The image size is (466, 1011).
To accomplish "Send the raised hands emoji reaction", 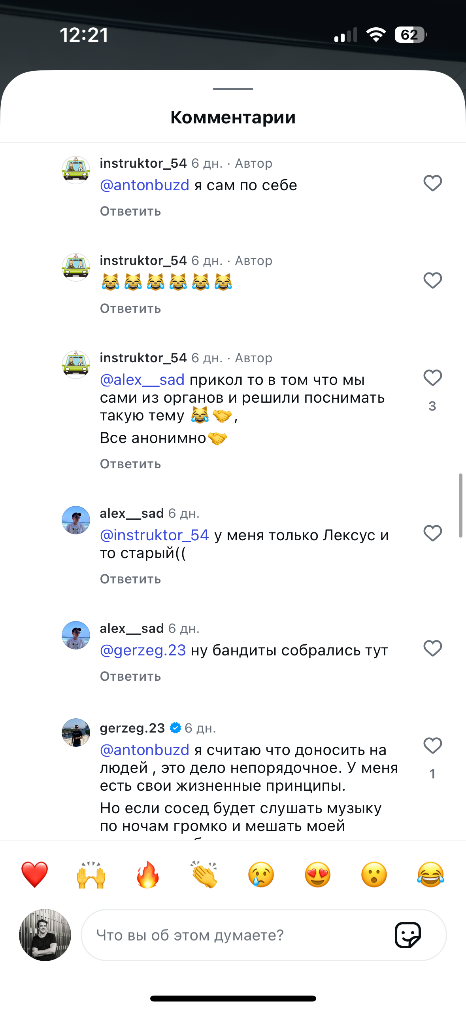I will 91,874.
